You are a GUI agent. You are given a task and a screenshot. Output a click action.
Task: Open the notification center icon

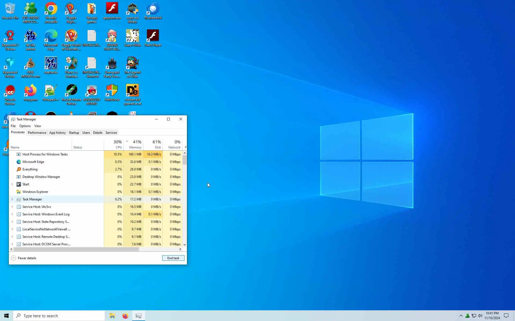(506, 316)
